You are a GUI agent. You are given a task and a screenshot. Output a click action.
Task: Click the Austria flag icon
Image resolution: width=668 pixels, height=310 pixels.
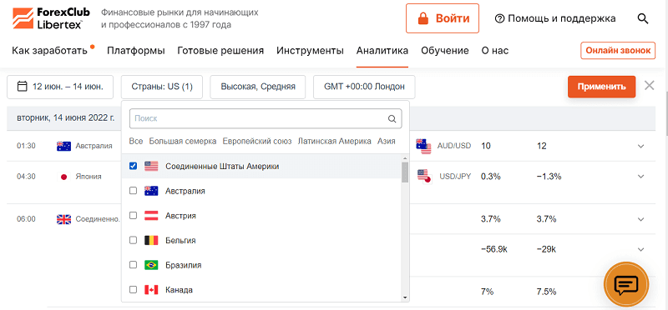pos(151,216)
